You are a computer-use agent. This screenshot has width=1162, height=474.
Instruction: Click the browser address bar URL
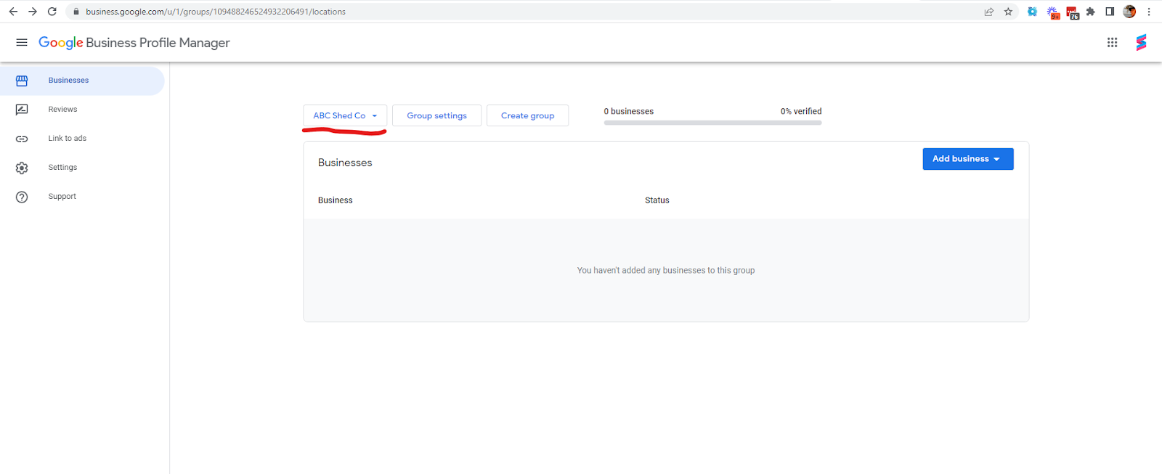click(216, 12)
